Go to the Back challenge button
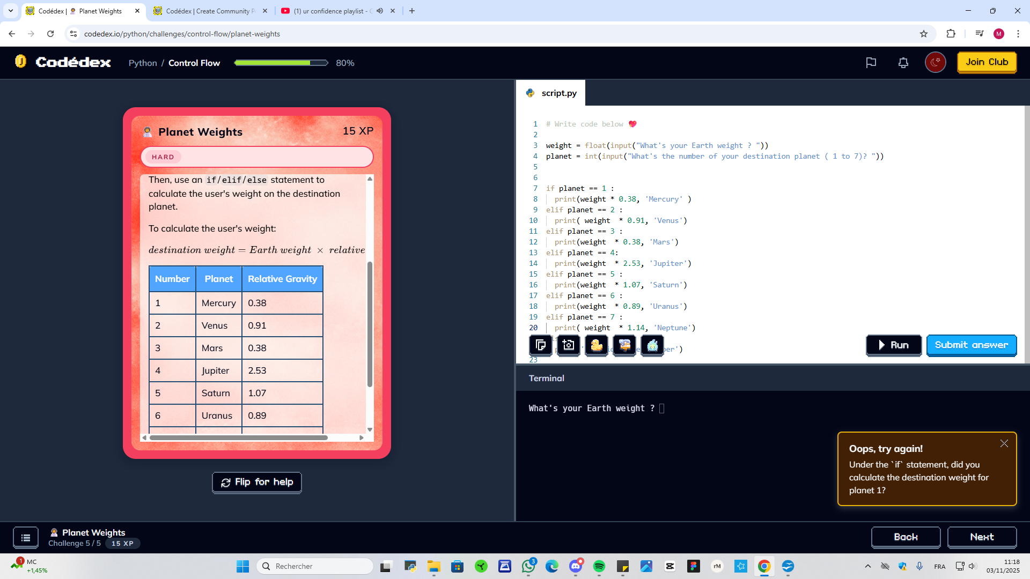Image resolution: width=1030 pixels, height=579 pixels. point(906,537)
